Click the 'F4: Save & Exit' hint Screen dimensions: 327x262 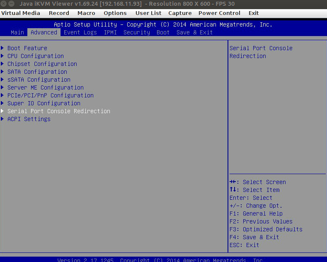tap(254, 238)
